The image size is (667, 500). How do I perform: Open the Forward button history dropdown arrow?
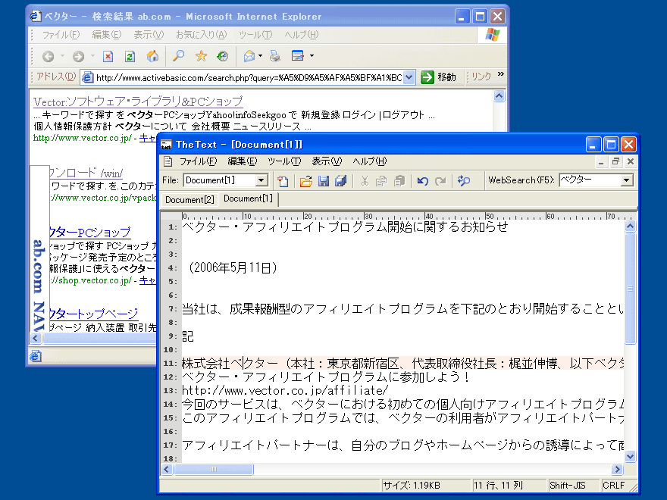[x=92, y=56]
